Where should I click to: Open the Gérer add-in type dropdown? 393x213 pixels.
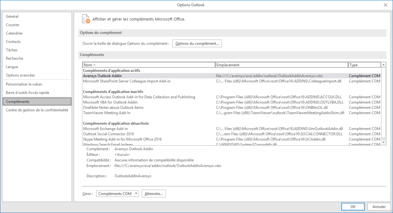point(117,194)
